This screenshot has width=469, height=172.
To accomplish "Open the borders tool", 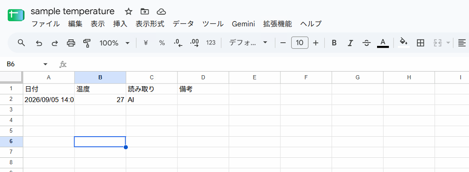I will (x=421, y=43).
